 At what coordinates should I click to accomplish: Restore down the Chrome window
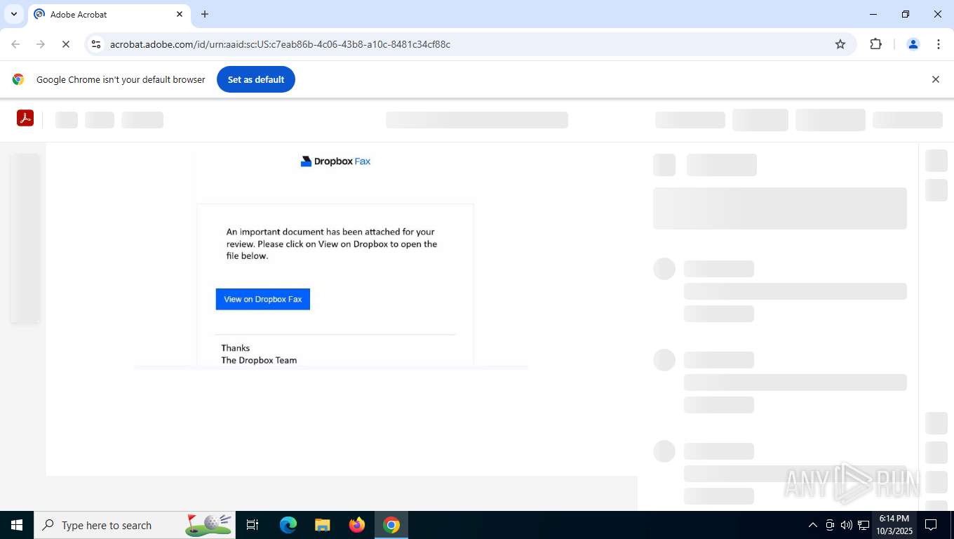906,14
